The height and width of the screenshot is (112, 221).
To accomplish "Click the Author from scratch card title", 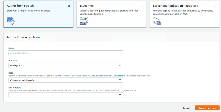I will click(x=20, y=6).
